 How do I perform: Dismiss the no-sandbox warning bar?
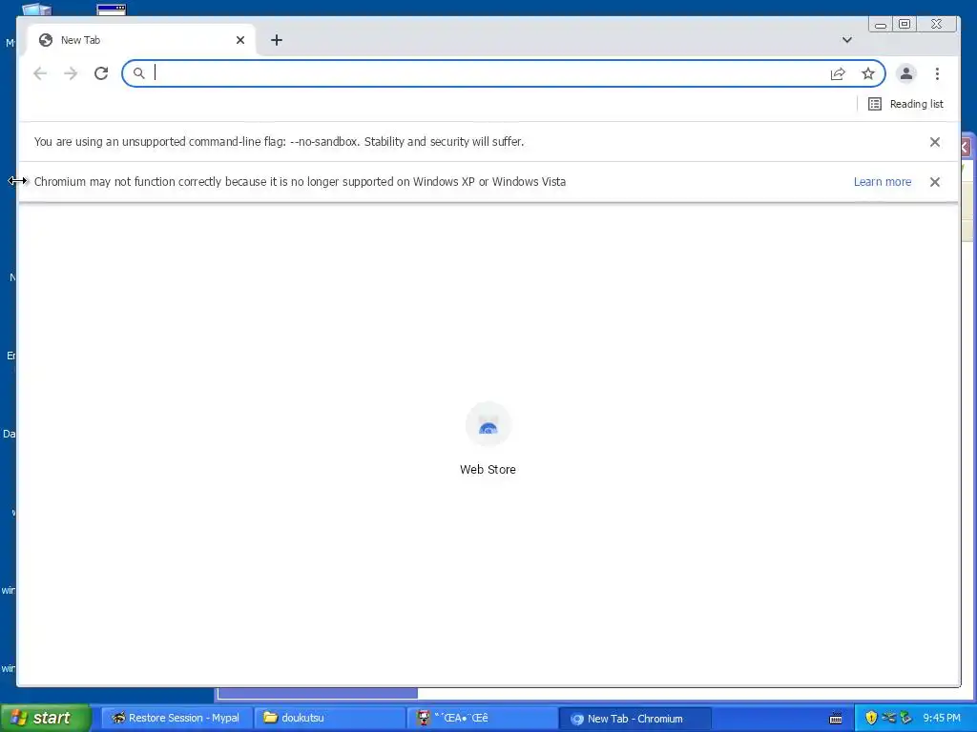[x=935, y=142]
